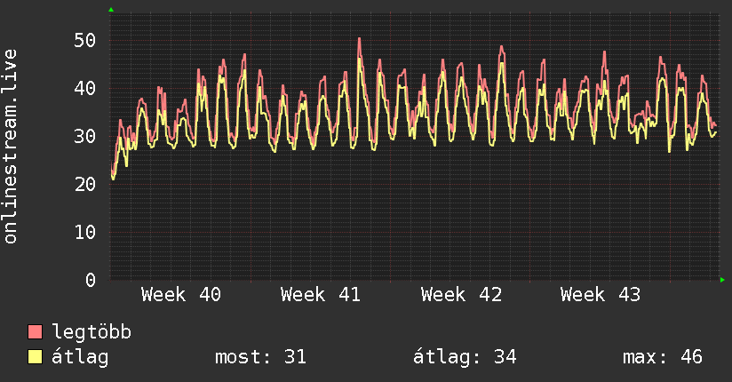Click the green arrow atop the y-axis
Screen dimensions: 732x382
(111, 10)
